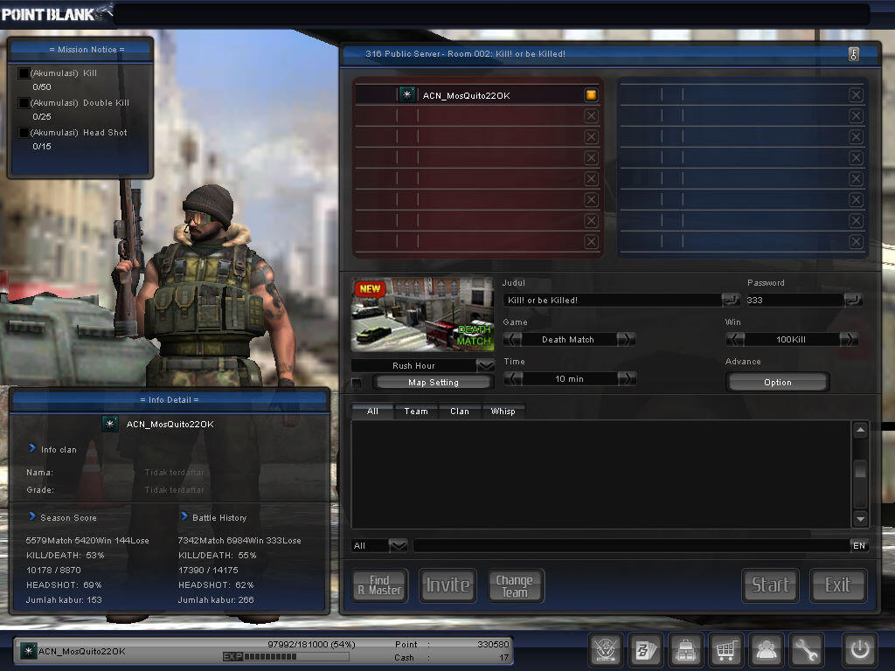Viewport: 895px width, 671px height.
Task: Close second red team slot
Action: click(592, 116)
